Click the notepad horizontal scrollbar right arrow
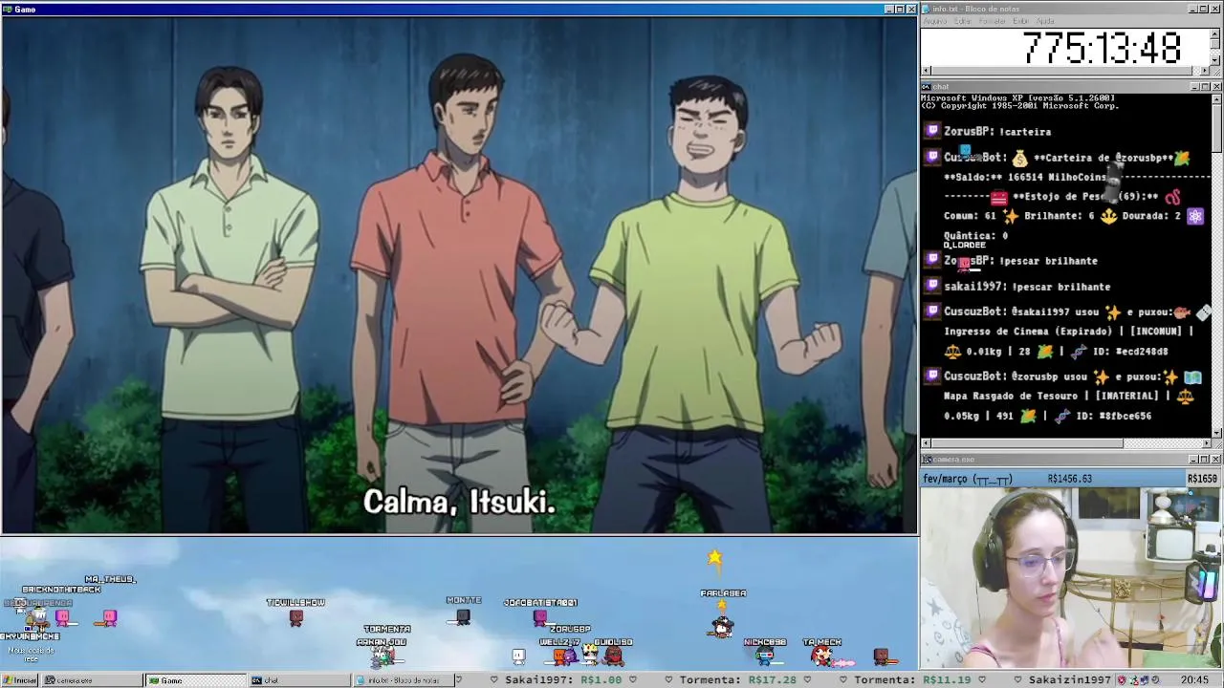This screenshot has height=688, width=1224. [1205, 71]
